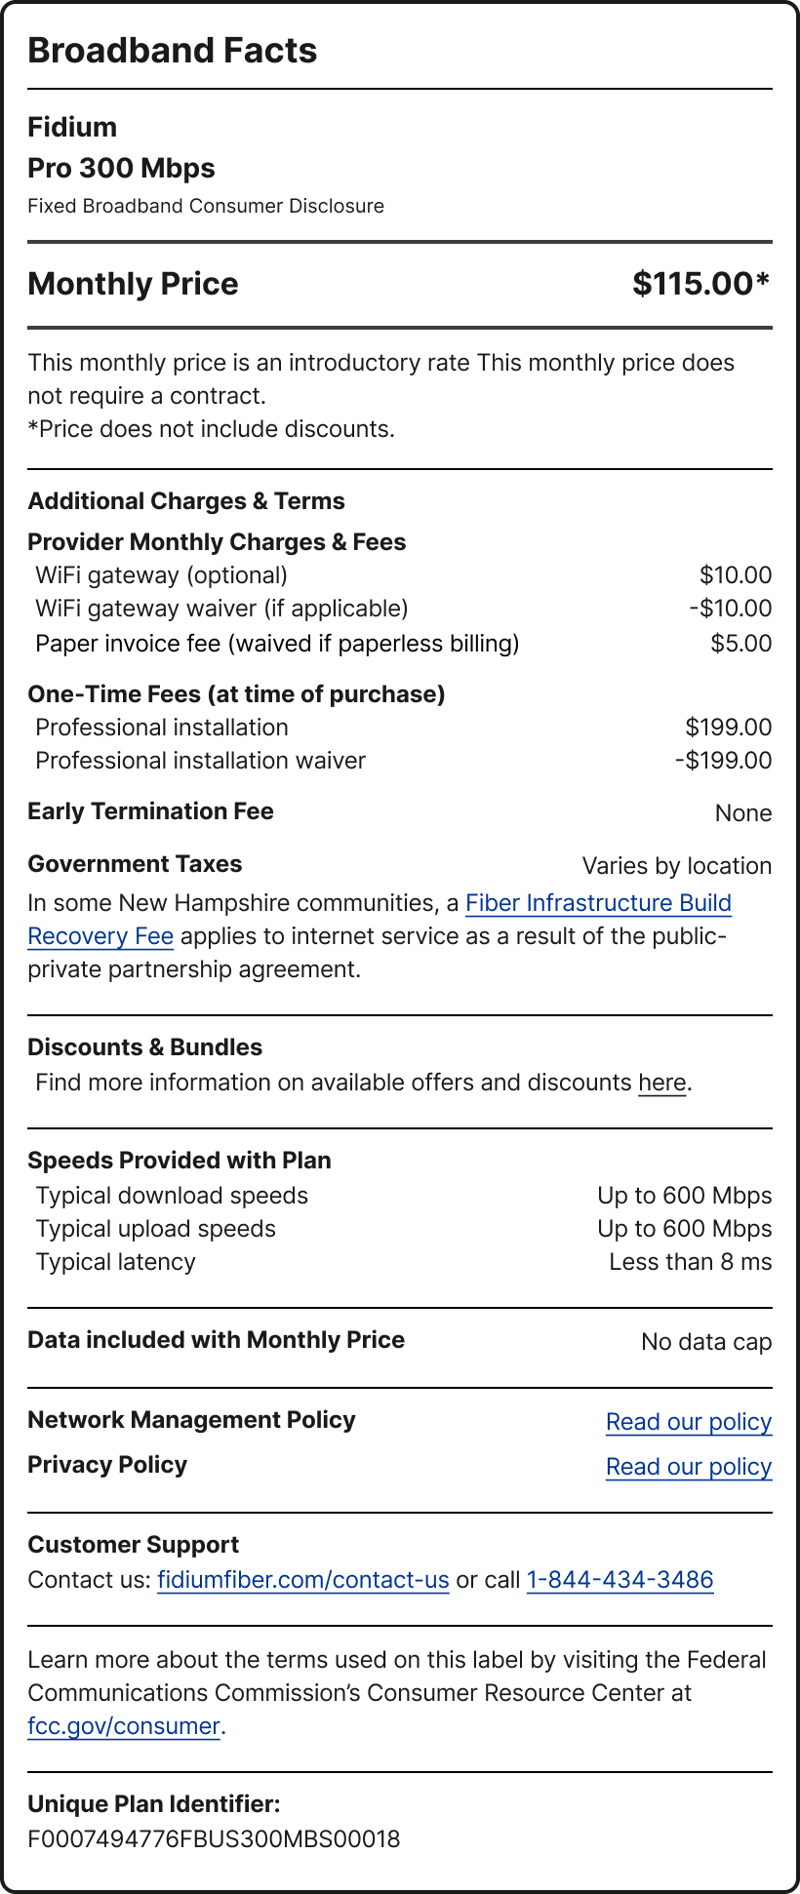Screen dimensions: 800x1894
Task: Click the $5.00 paper invoice fee amount
Action: pos(740,644)
